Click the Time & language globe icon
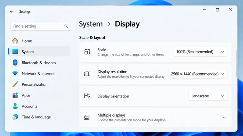 (x=15, y=117)
